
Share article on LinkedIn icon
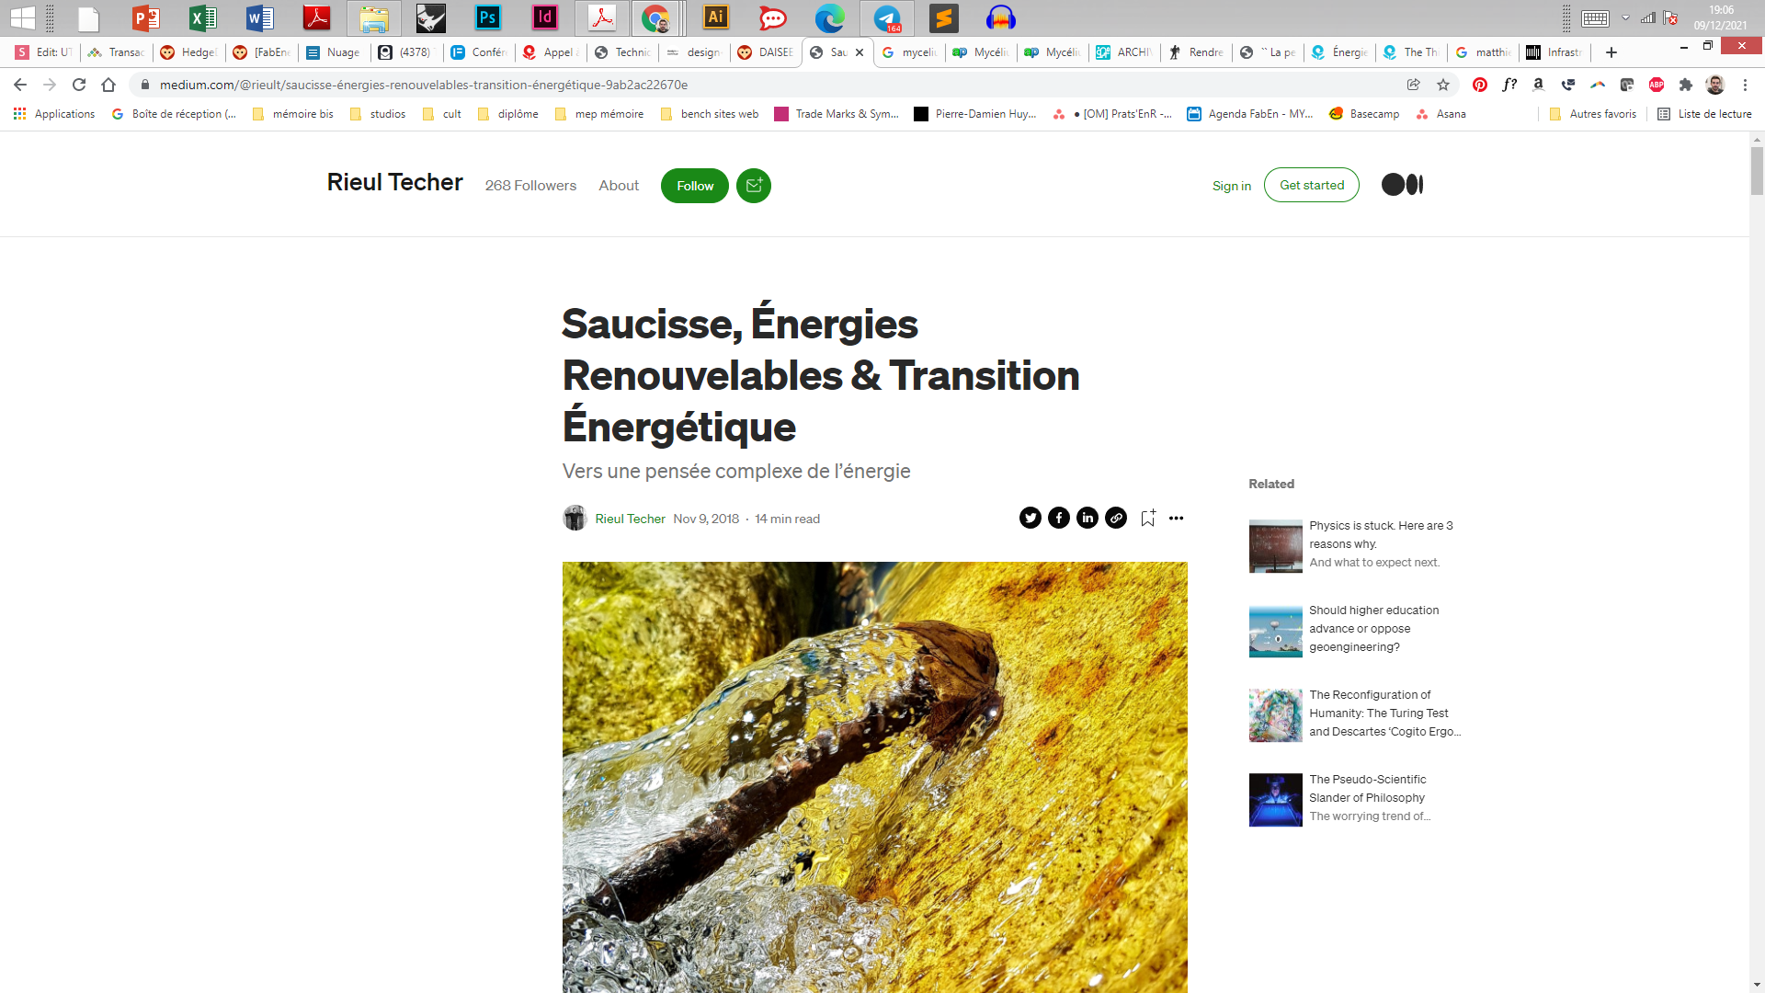click(x=1087, y=519)
